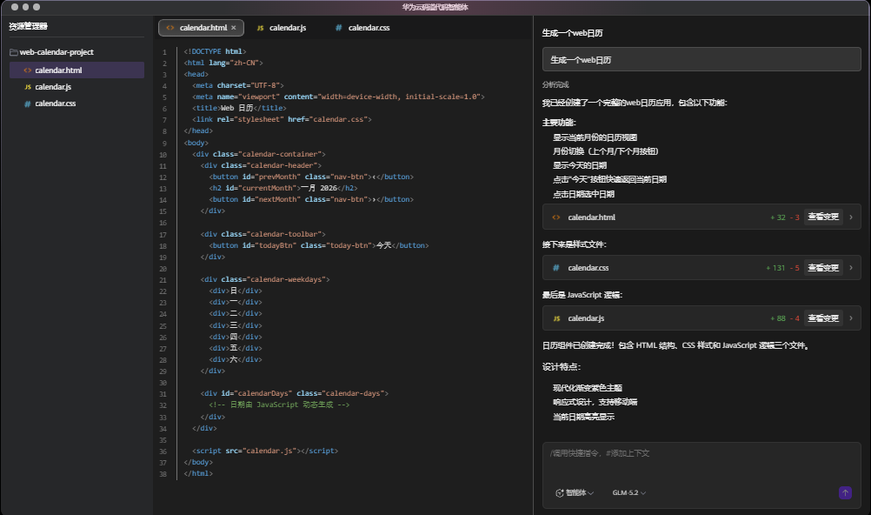The height and width of the screenshot is (515, 871).
Task: Open the GLM-5.2 model dropdown
Action: (x=628, y=492)
